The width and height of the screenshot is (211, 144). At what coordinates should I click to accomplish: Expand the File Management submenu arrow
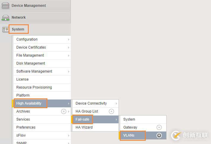(68, 55)
